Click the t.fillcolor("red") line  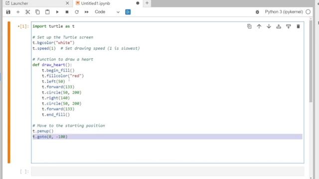click(63, 76)
